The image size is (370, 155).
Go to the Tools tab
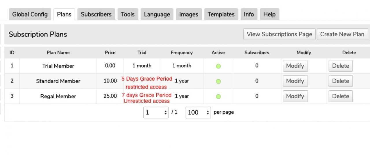click(x=128, y=14)
